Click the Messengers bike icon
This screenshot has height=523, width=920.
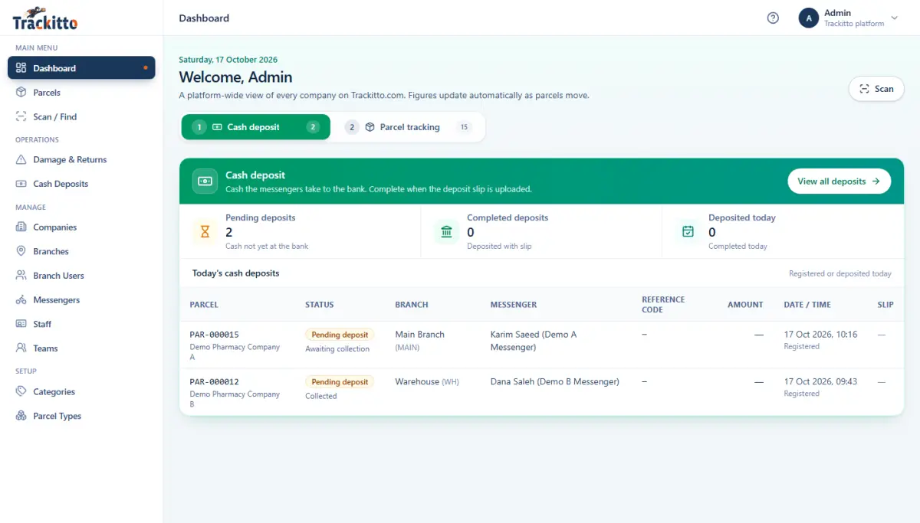point(21,300)
